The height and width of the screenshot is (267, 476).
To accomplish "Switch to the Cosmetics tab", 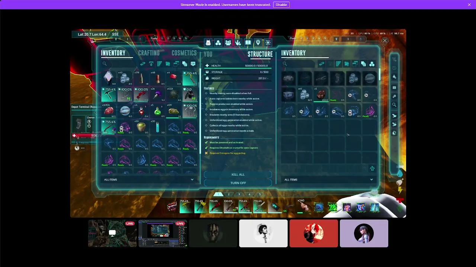I will (184, 53).
